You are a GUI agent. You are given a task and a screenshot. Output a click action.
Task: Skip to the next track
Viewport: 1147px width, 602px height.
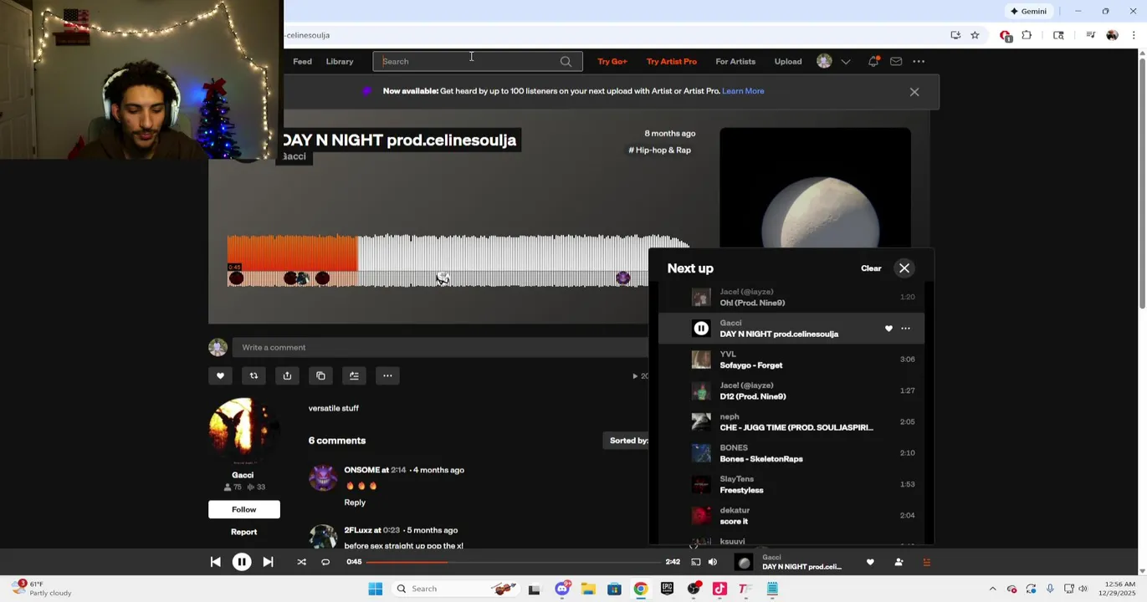coord(268,562)
